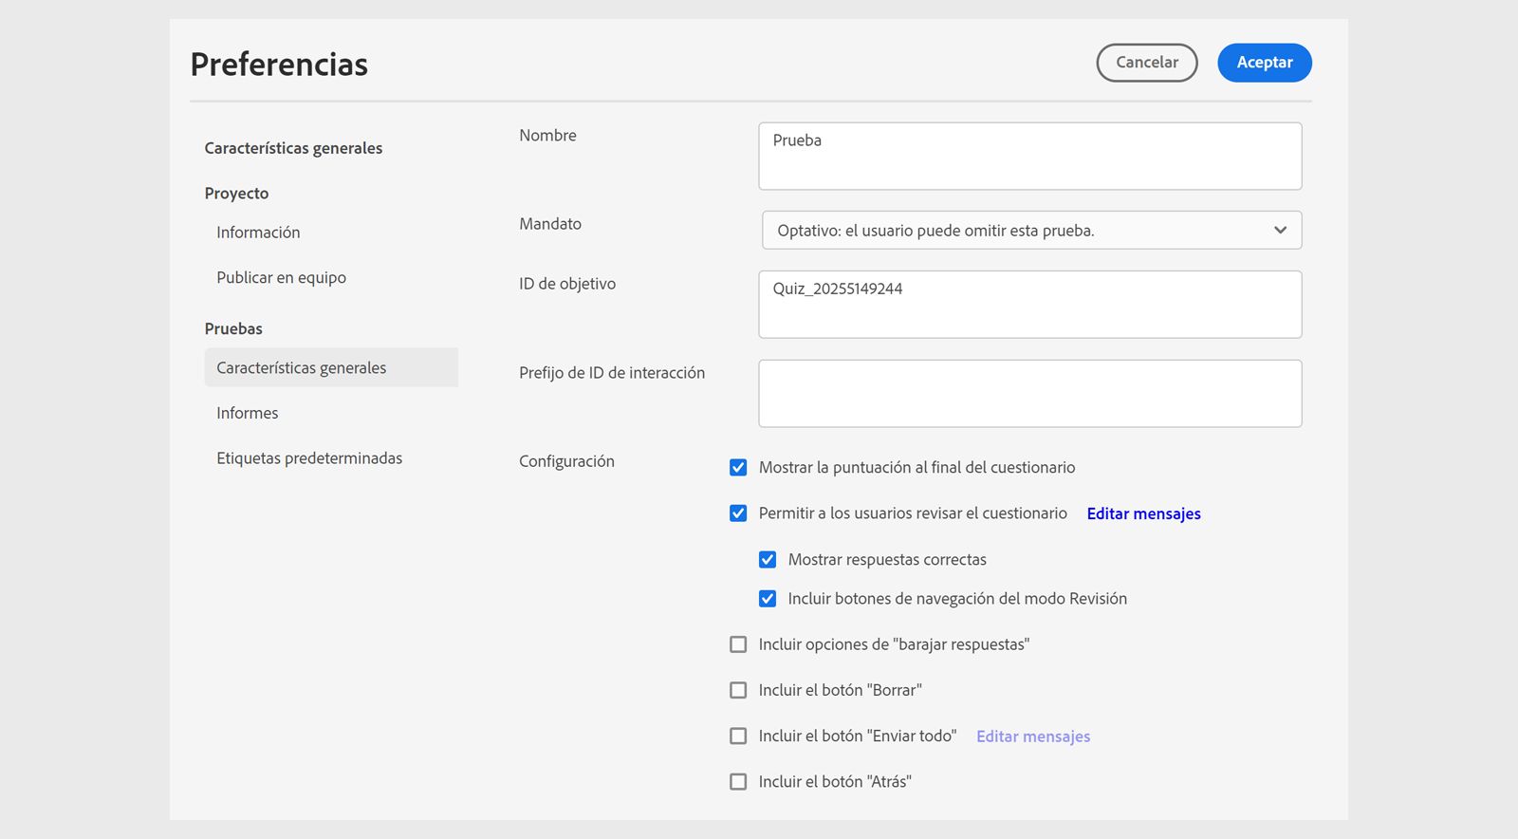This screenshot has height=839, width=1518.
Task: Click the Cancelar button
Action: (1146, 63)
